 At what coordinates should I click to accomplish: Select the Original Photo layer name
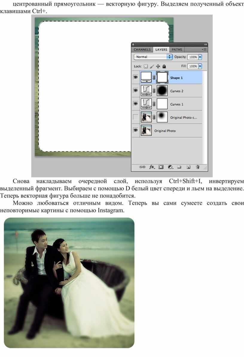pos(165,131)
